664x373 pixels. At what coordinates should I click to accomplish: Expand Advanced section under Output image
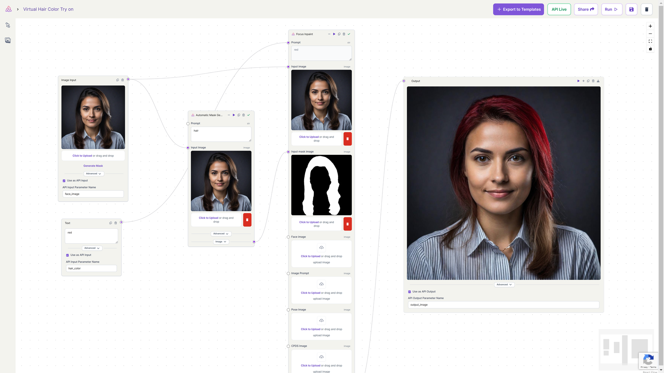(504, 284)
